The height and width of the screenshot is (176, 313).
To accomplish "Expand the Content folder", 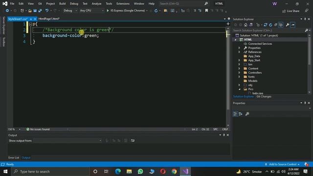I will point(239,68).
